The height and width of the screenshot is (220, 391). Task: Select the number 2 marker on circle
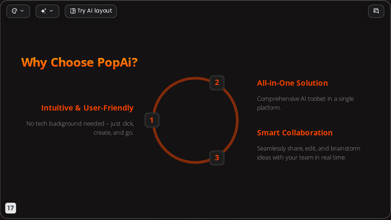(217, 83)
